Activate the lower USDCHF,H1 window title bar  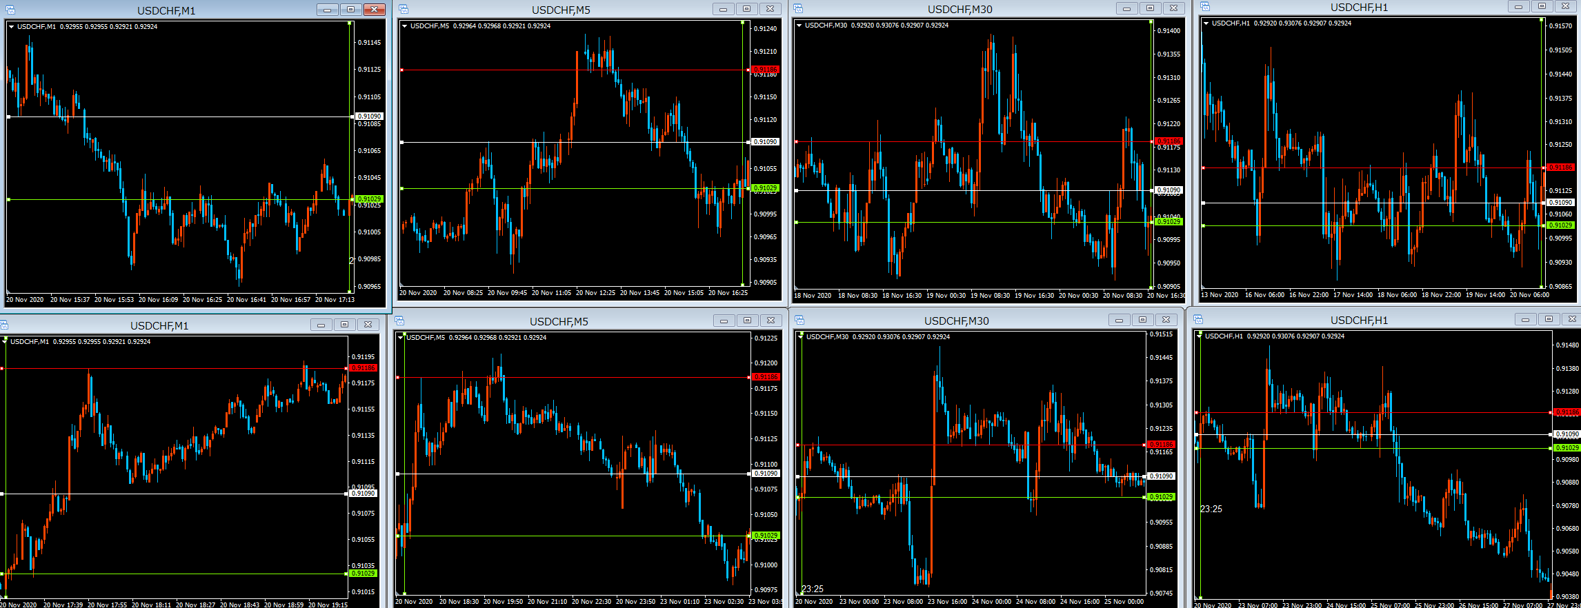pyautogui.click(x=1359, y=320)
